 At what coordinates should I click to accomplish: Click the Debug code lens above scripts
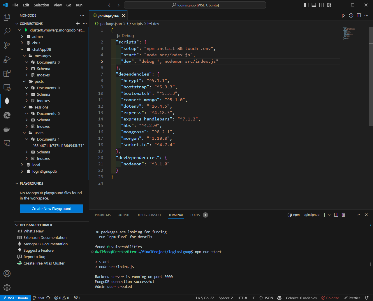125,36
